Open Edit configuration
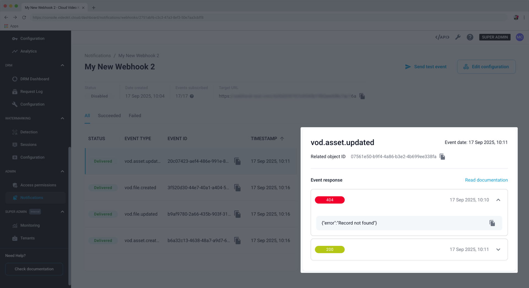 point(486,67)
